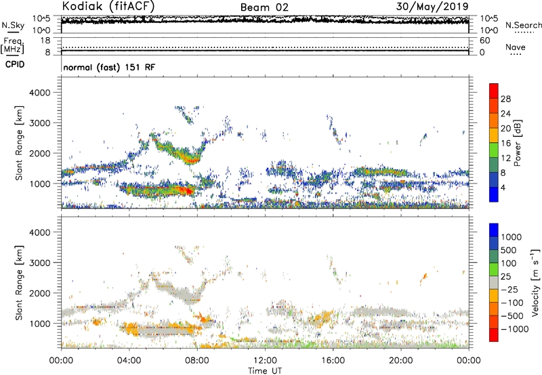Click the 'N.Sky' legend label

tap(13, 25)
